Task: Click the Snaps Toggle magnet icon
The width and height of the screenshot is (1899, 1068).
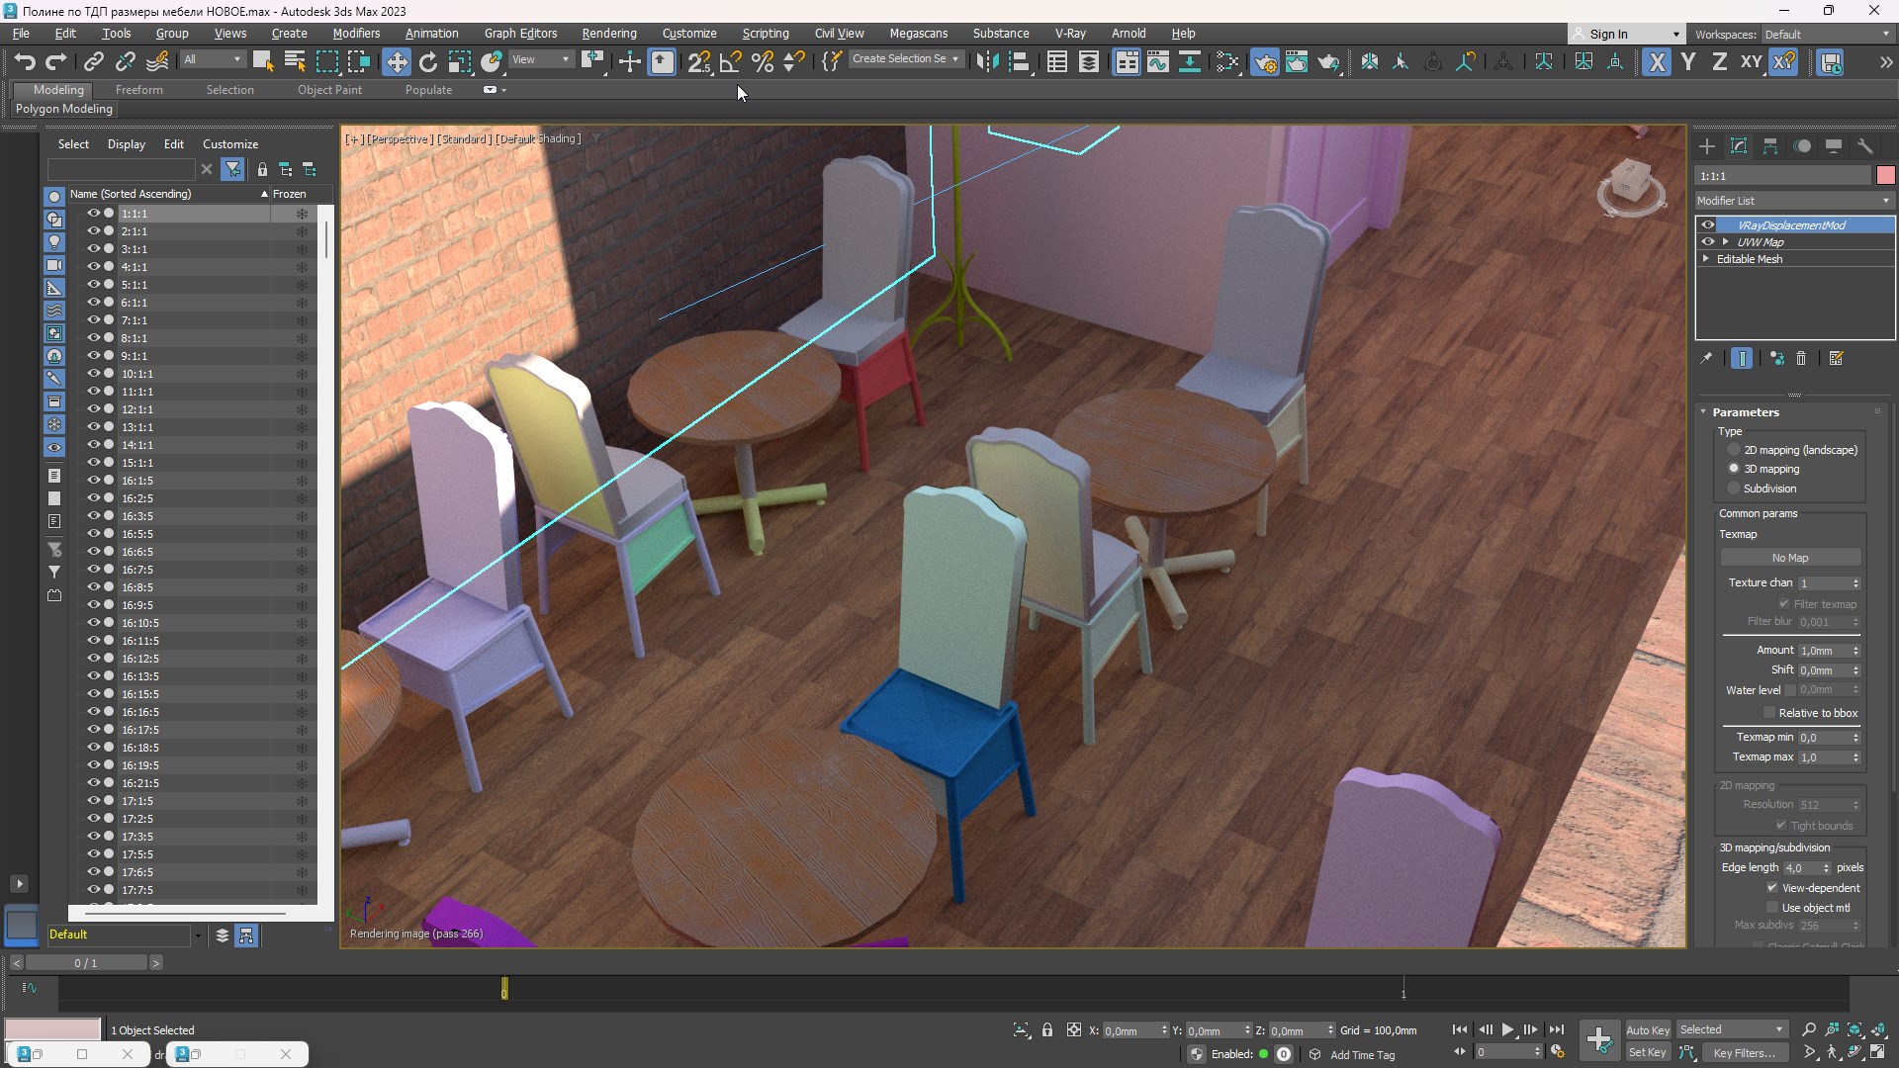Action: (700, 61)
